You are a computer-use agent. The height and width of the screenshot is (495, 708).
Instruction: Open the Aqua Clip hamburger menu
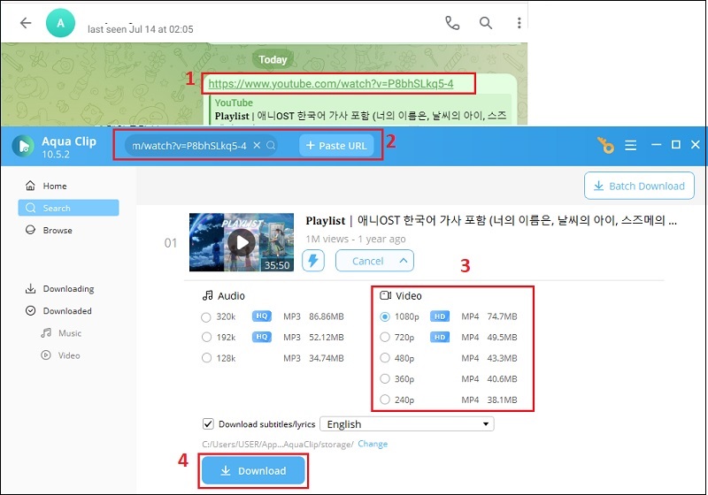click(x=630, y=145)
